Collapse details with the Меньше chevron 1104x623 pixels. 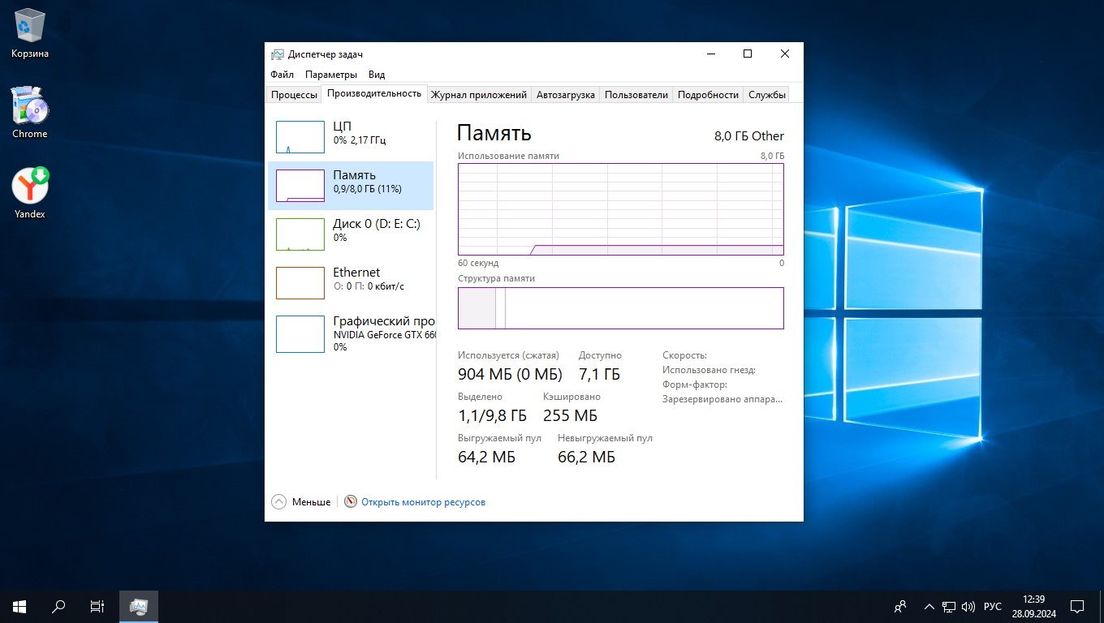click(x=279, y=502)
